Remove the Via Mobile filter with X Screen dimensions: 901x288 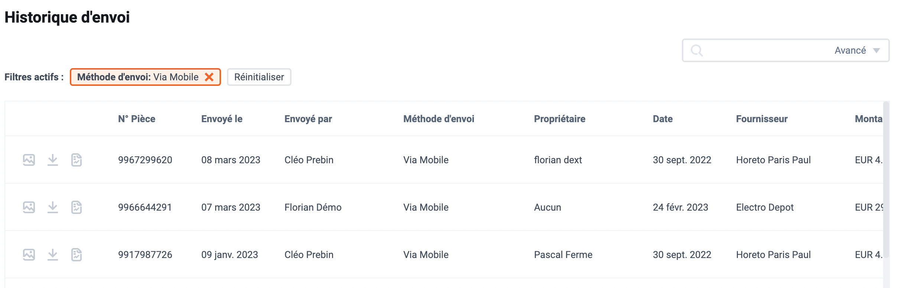(209, 77)
